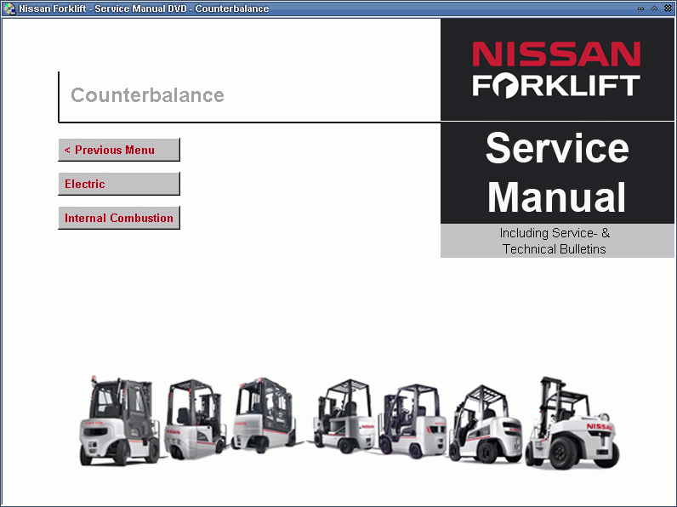Open the Electric forklift manuals

pyautogui.click(x=119, y=184)
